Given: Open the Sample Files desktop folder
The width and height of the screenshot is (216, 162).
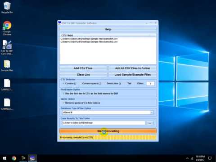Looking at the screenshot, I should click(7, 66).
